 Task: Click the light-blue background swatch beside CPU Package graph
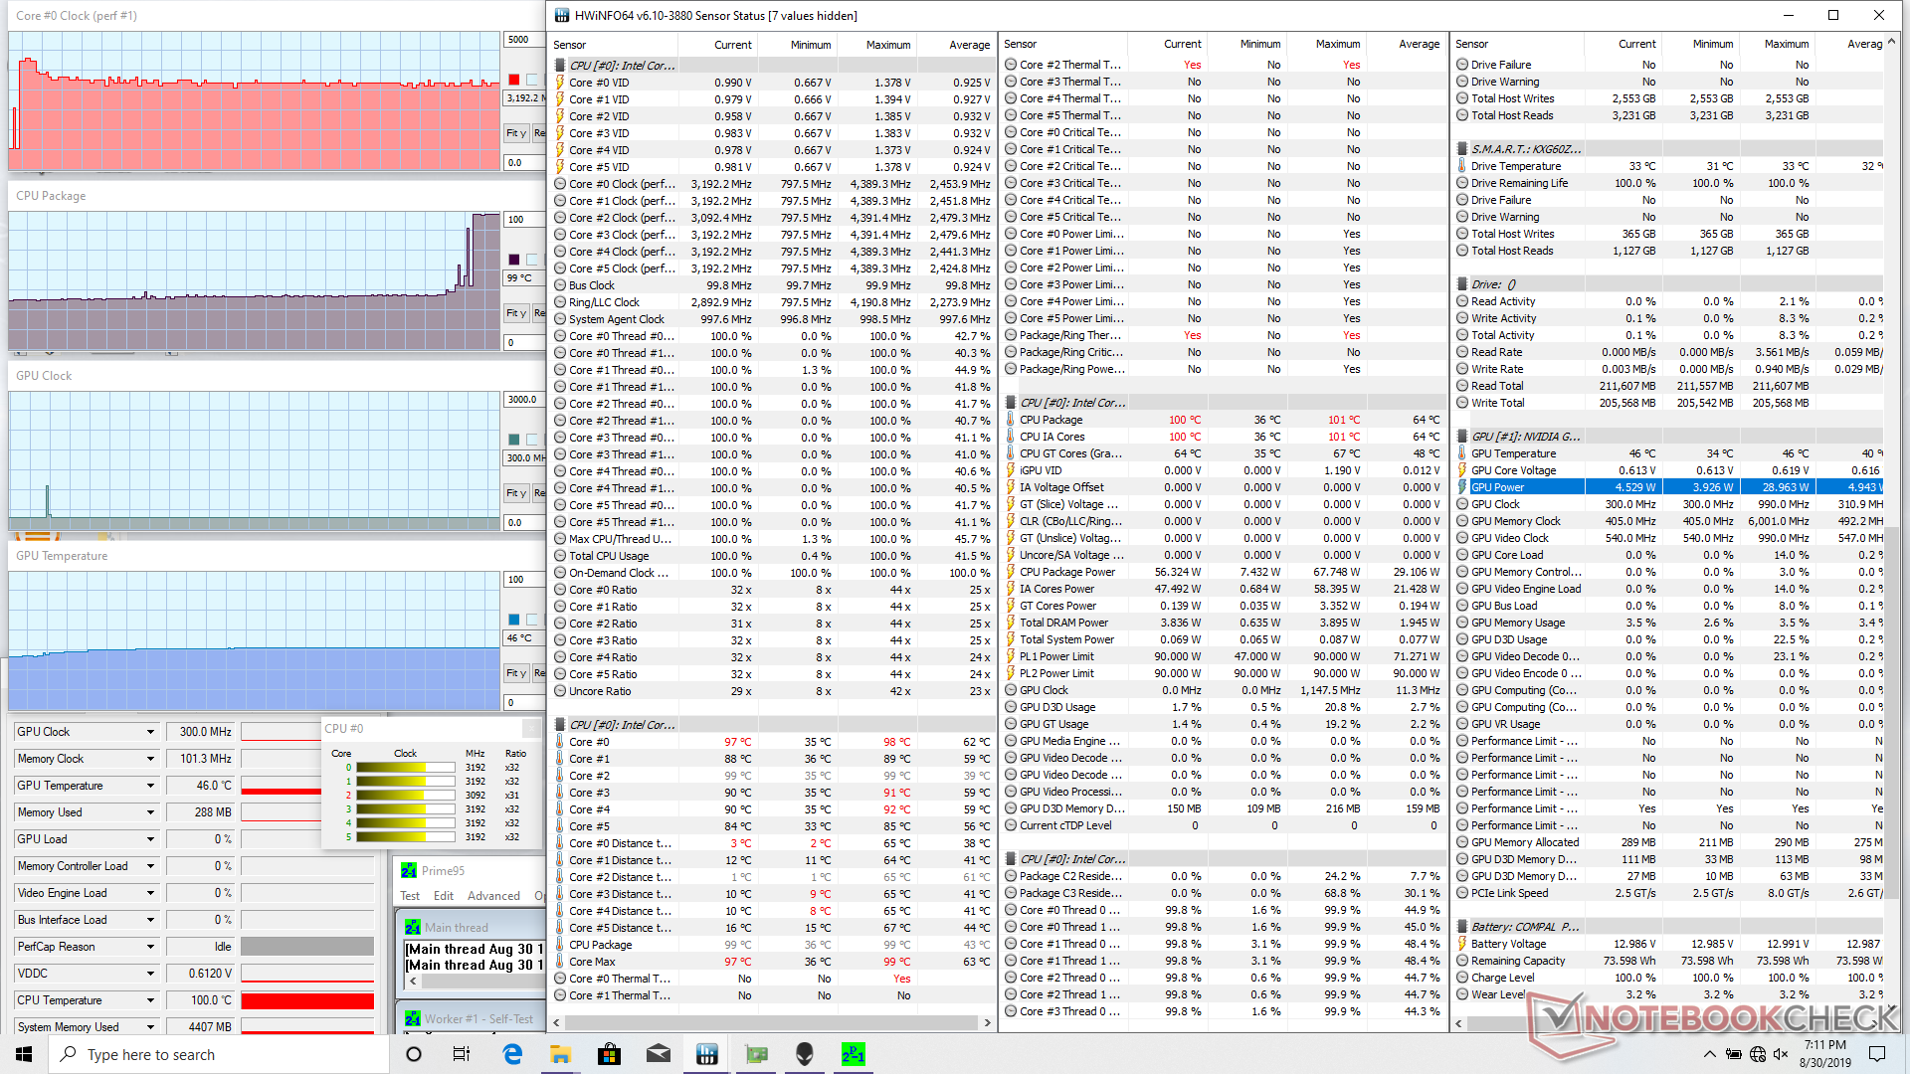click(532, 260)
